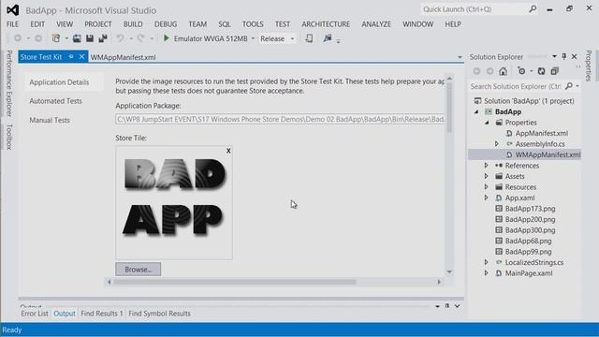Select Automated Tests in the side list

[x=56, y=101]
